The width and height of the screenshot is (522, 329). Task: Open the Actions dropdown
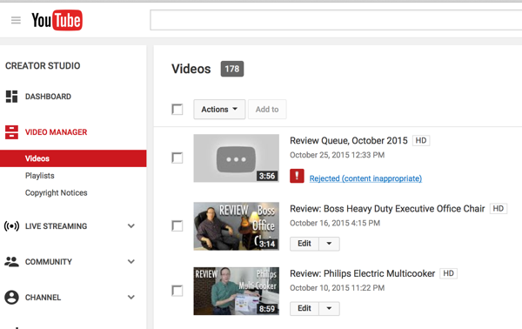point(219,109)
